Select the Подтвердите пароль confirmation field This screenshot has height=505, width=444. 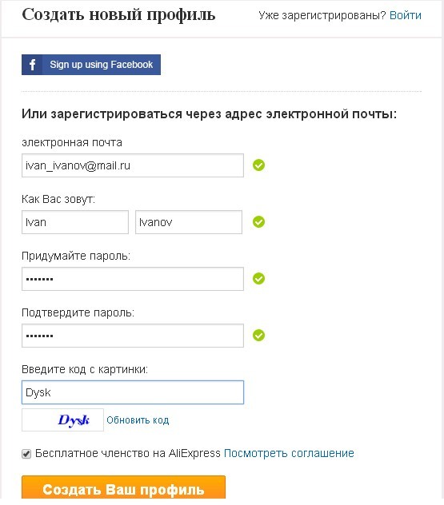click(133, 336)
